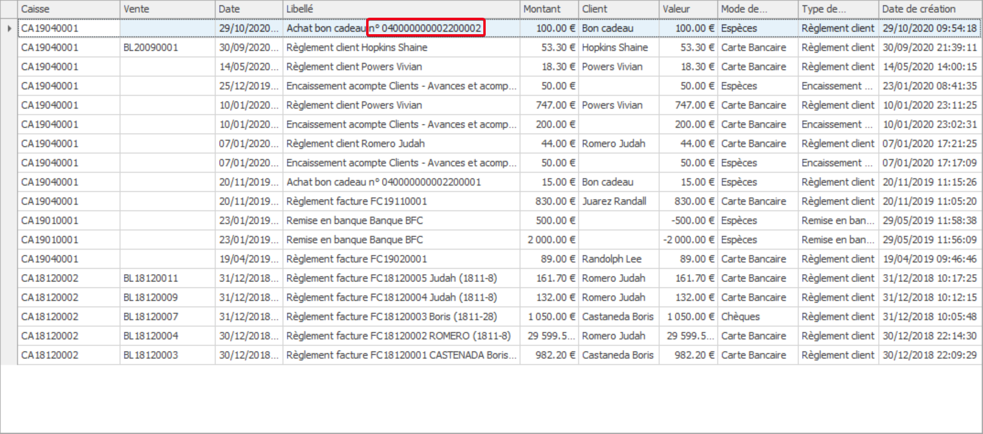This screenshot has height=434, width=983.
Task: Click Règlement facture FC19020001 label
Action: pyautogui.click(x=357, y=259)
